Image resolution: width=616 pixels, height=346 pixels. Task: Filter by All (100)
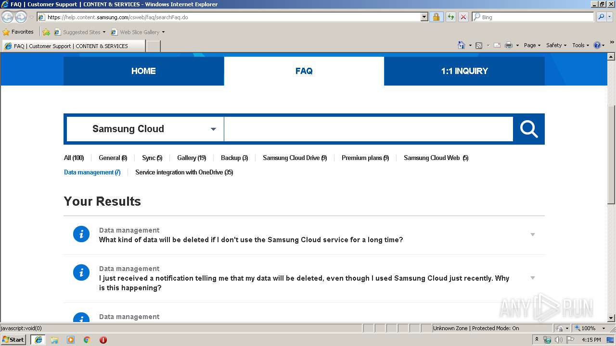click(x=74, y=158)
